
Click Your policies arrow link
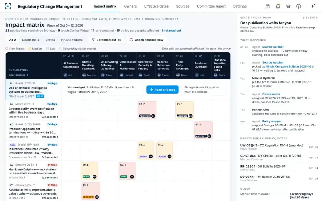pyautogui.click(x=19, y=75)
